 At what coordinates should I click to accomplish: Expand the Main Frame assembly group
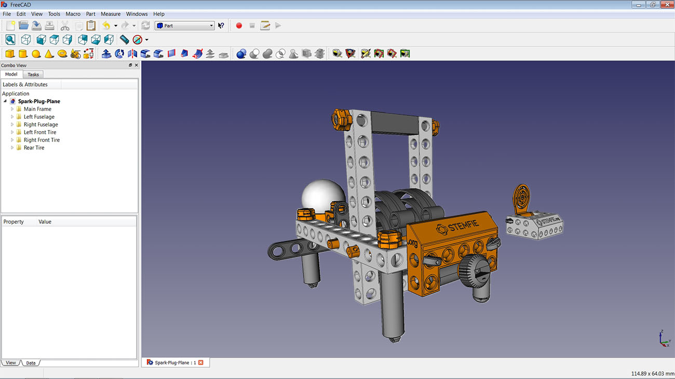click(12, 109)
